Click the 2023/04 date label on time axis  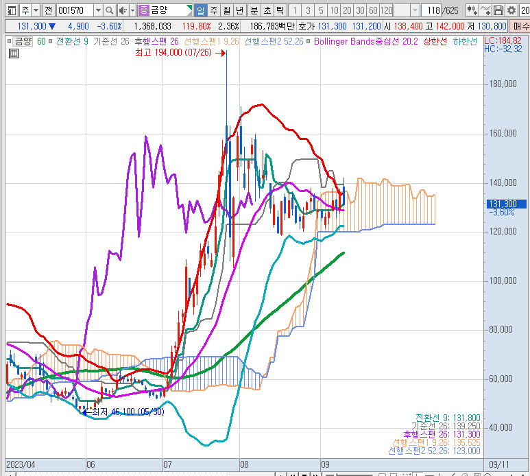point(21,464)
